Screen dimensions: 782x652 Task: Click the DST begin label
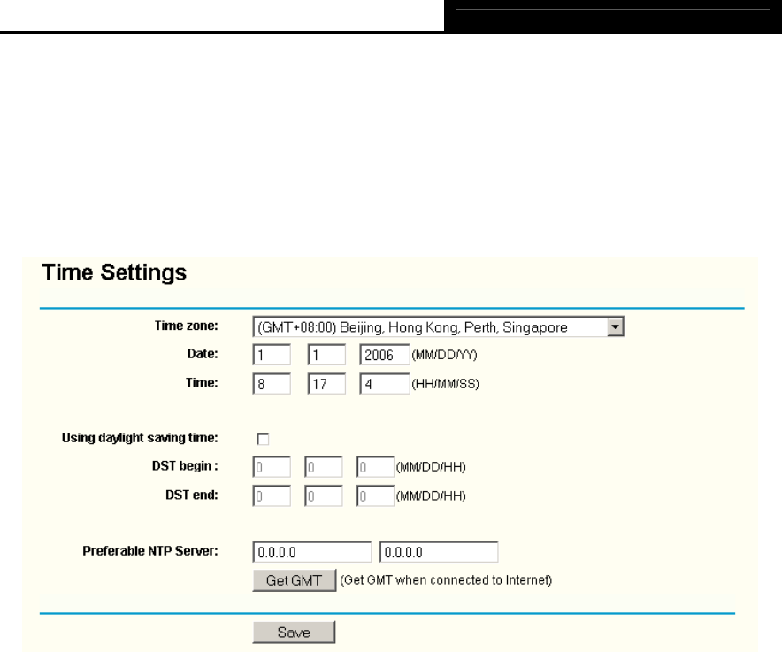(185, 466)
